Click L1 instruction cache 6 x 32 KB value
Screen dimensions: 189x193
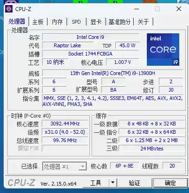tap(152, 132)
